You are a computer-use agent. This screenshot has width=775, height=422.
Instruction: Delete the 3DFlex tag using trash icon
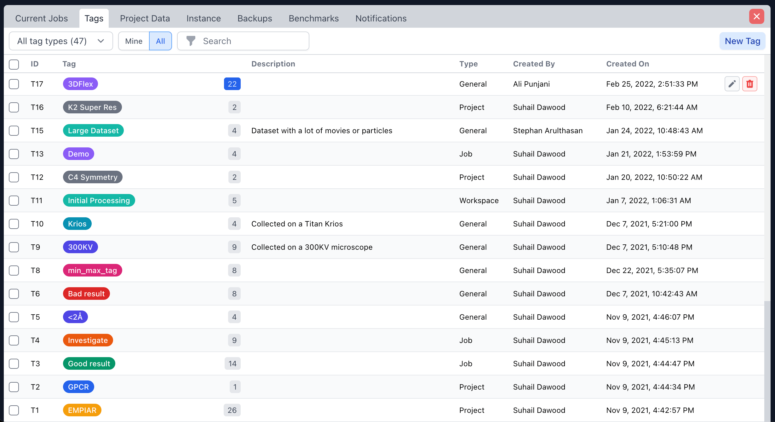click(x=750, y=84)
